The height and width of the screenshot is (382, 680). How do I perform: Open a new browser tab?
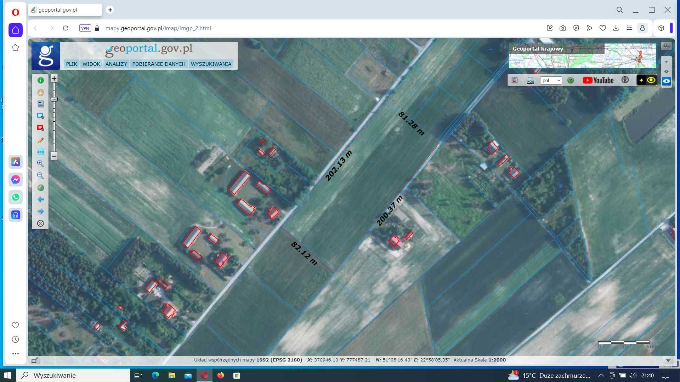(110, 10)
